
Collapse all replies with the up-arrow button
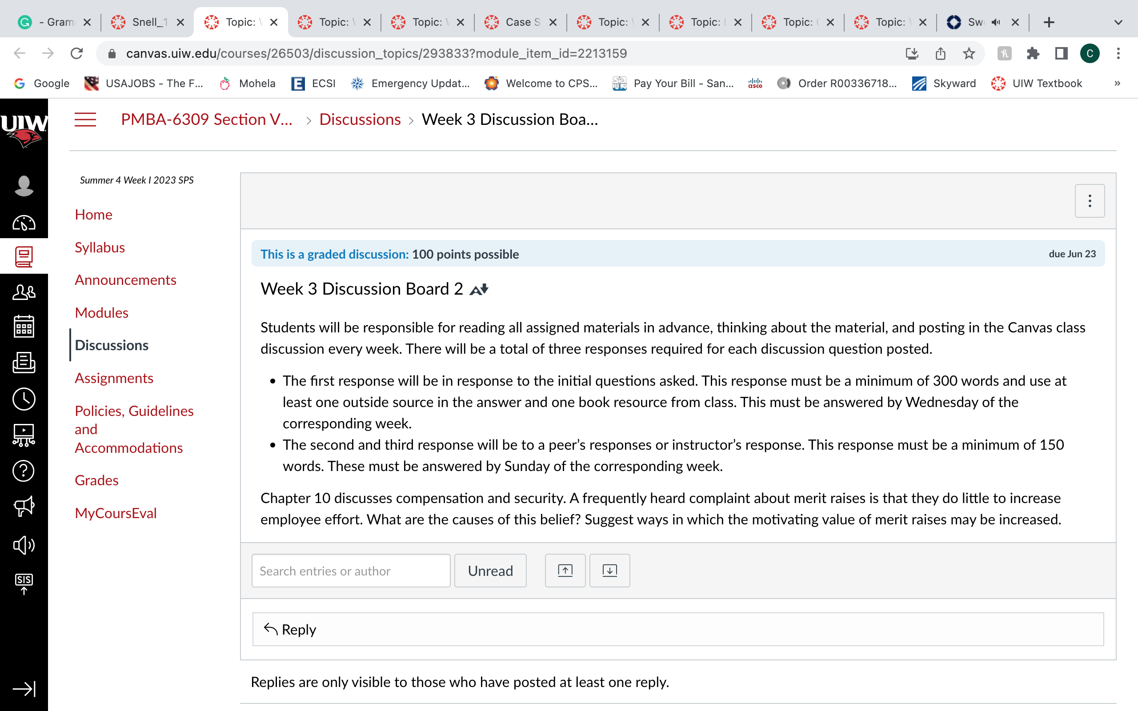(565, 571)
